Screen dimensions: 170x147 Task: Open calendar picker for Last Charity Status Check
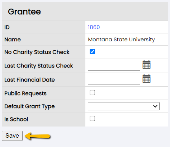point(146,65)
